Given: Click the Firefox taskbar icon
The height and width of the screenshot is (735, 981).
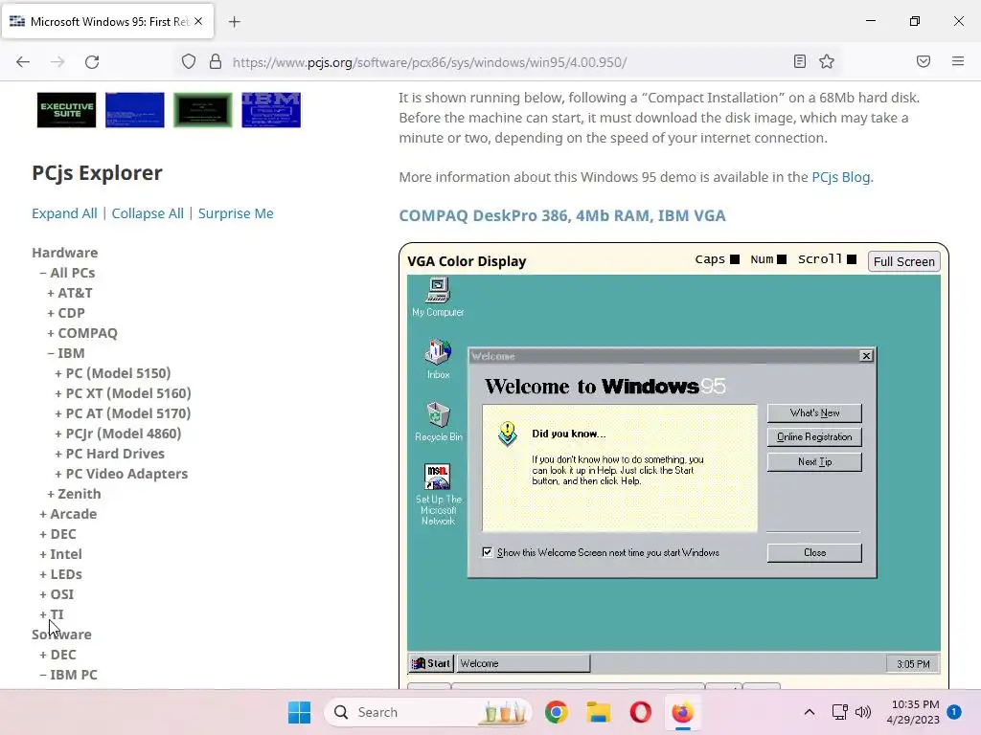Looking at the screenshot, I should pyautogui.click(x=682, y=712).
